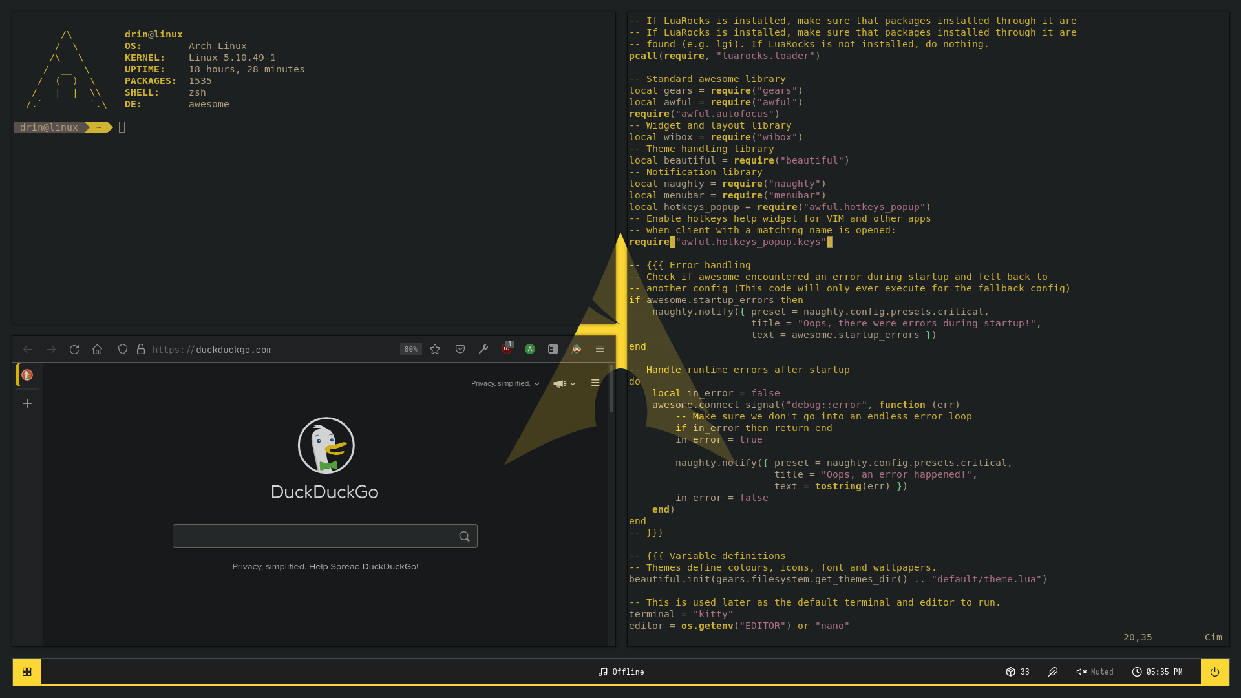Open the uBlock Origin extension icon
The height and width of the screenshot is (698, 1241).
(x=507, y=349)
